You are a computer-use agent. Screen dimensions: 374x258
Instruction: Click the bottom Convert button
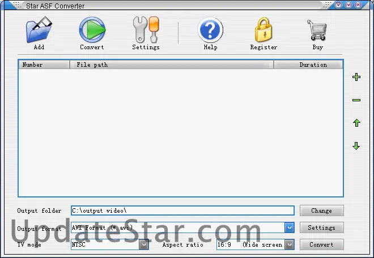tap(321, 244)
